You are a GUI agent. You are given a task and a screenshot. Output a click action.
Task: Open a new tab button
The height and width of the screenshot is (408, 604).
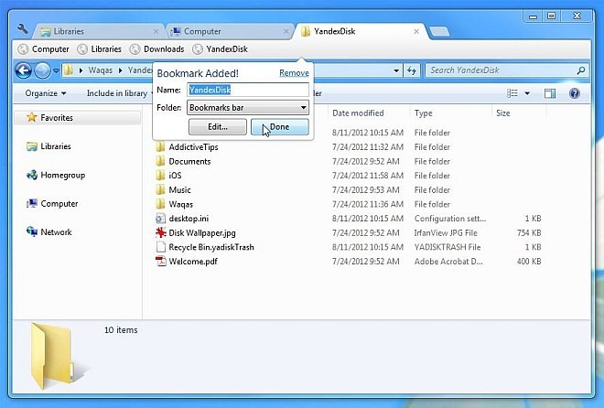point(439,31)
